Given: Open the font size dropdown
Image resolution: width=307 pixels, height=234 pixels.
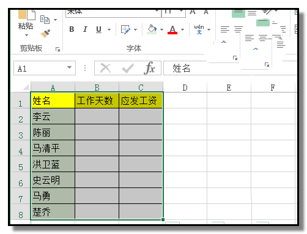Looking at the screenshot, I should 181,10.
